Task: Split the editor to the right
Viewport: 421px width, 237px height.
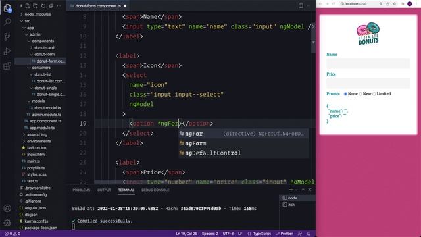Action: pyautogui.click(x=301, y=6)
